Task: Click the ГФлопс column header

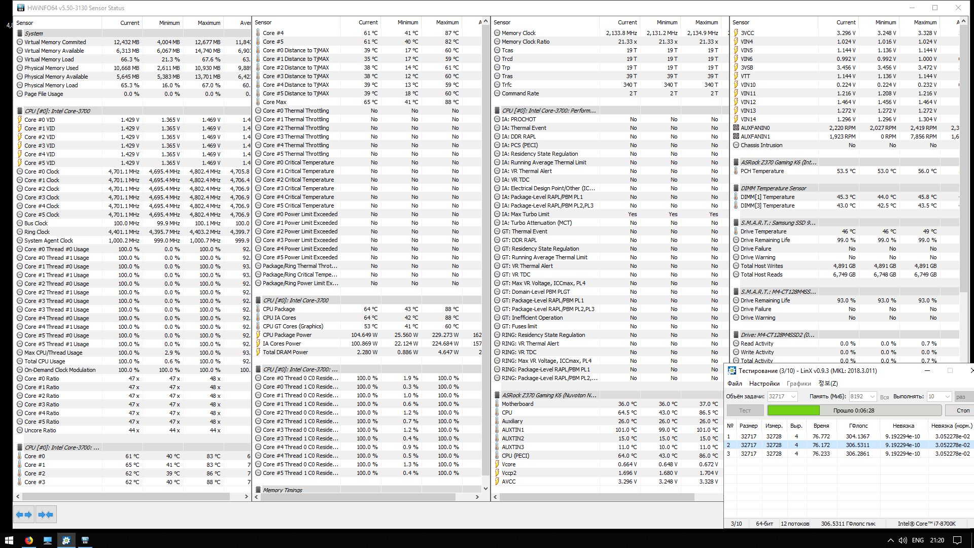Action: [x=858, y=426]
